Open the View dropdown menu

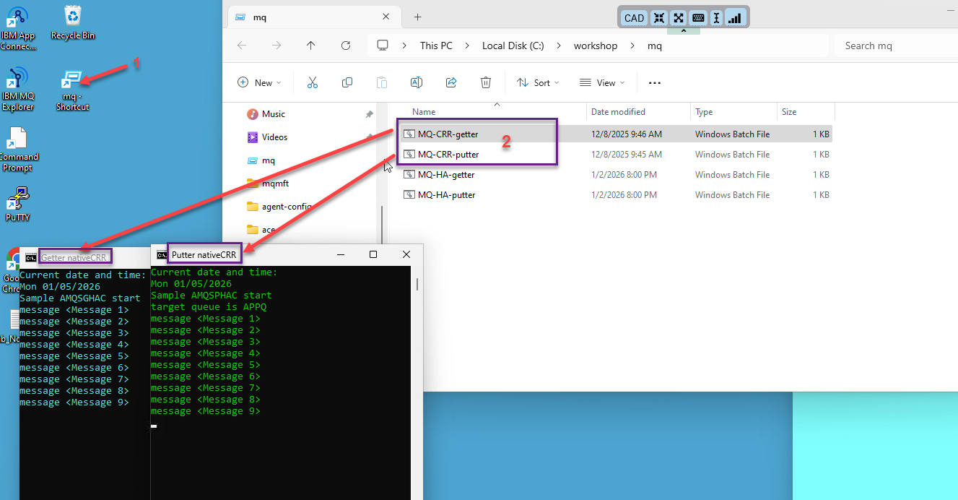coord(602,83)
